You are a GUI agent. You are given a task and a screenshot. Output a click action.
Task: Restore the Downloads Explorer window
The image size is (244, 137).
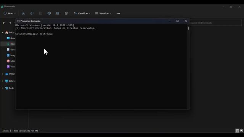tap(231, 7)
